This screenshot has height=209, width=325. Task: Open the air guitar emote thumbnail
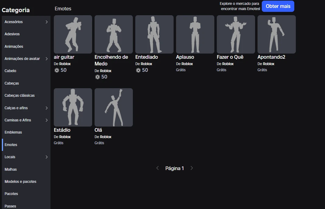point(73,34)
